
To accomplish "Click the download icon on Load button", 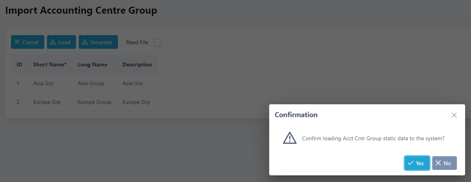I will pos(53,42).
